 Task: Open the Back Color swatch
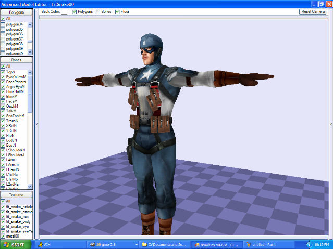[64, 11]
